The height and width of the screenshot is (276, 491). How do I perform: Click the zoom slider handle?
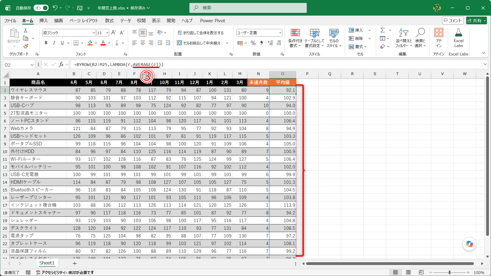450,272
